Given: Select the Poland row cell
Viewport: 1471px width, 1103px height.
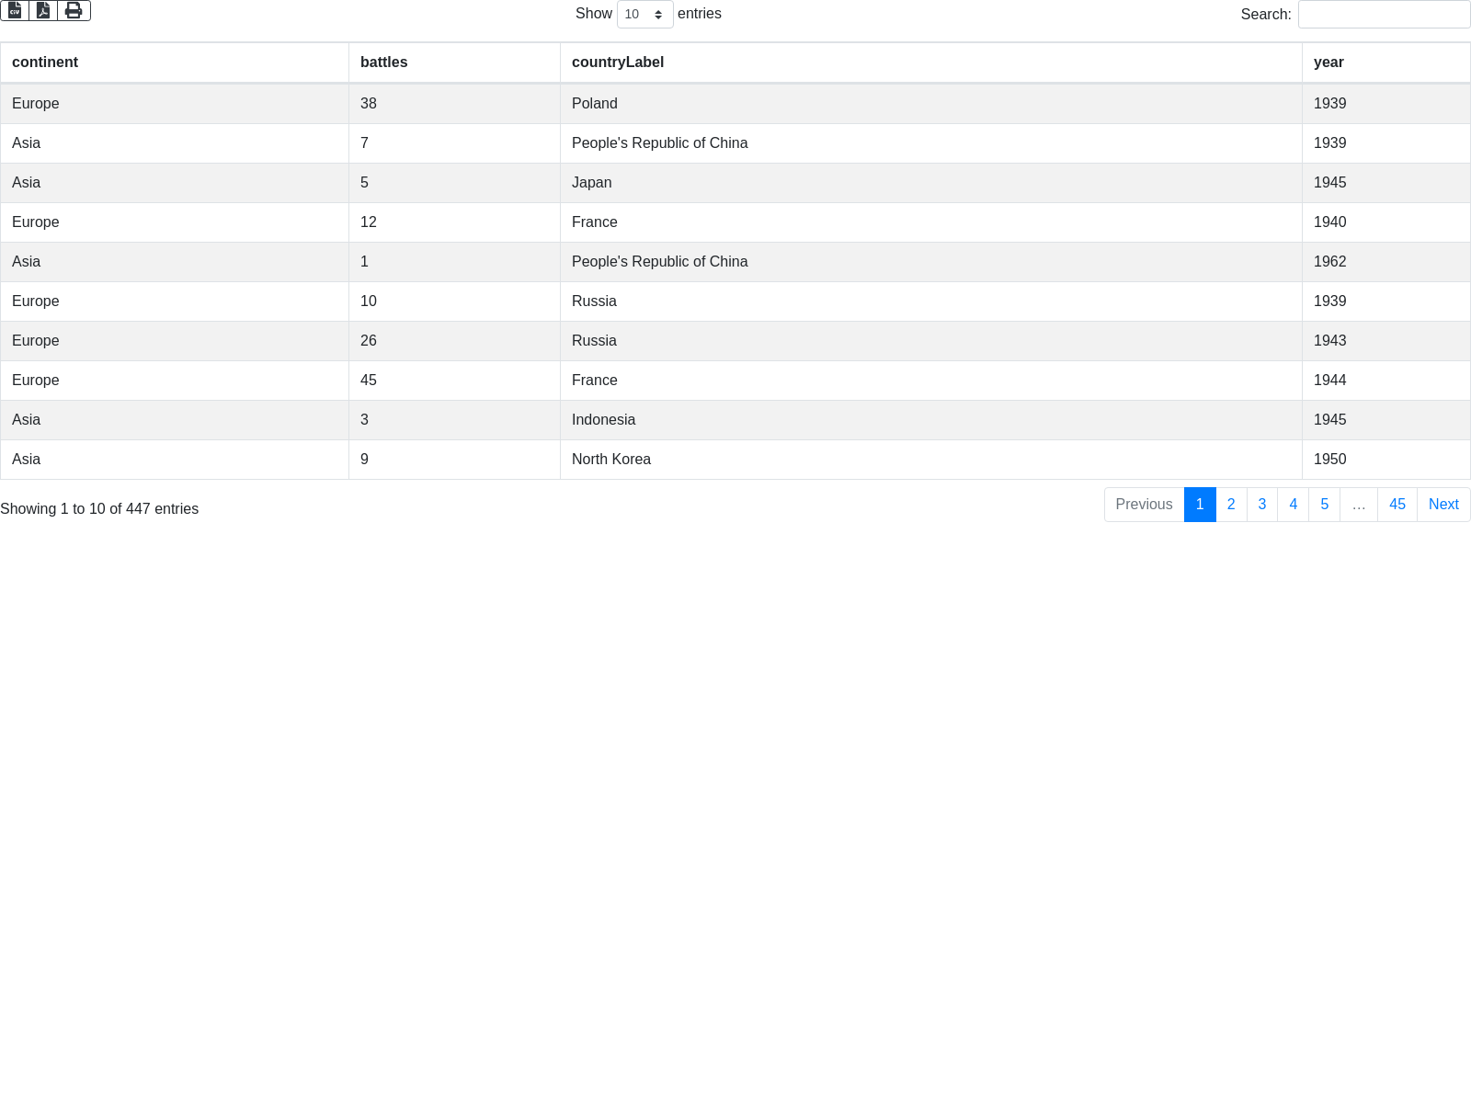Looking at the screenshot, I should 595,104.
